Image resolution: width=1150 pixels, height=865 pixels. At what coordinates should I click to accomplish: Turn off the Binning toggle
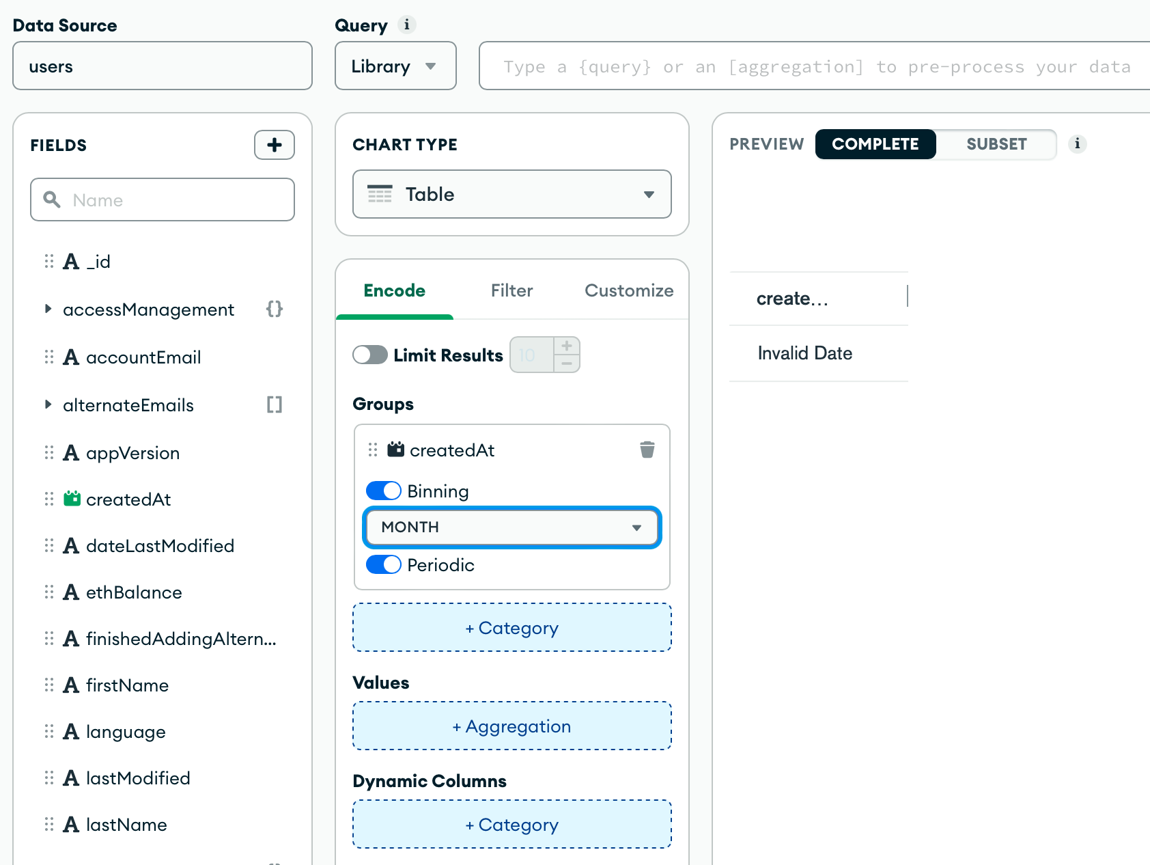tap(383, 491)
